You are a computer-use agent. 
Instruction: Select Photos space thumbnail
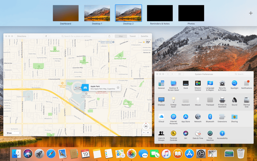(x=191, y=13)
